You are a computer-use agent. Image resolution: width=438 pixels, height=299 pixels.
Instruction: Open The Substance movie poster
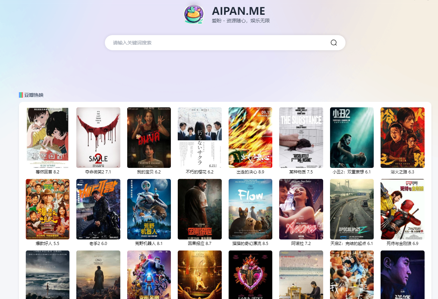tap(301, 137)
